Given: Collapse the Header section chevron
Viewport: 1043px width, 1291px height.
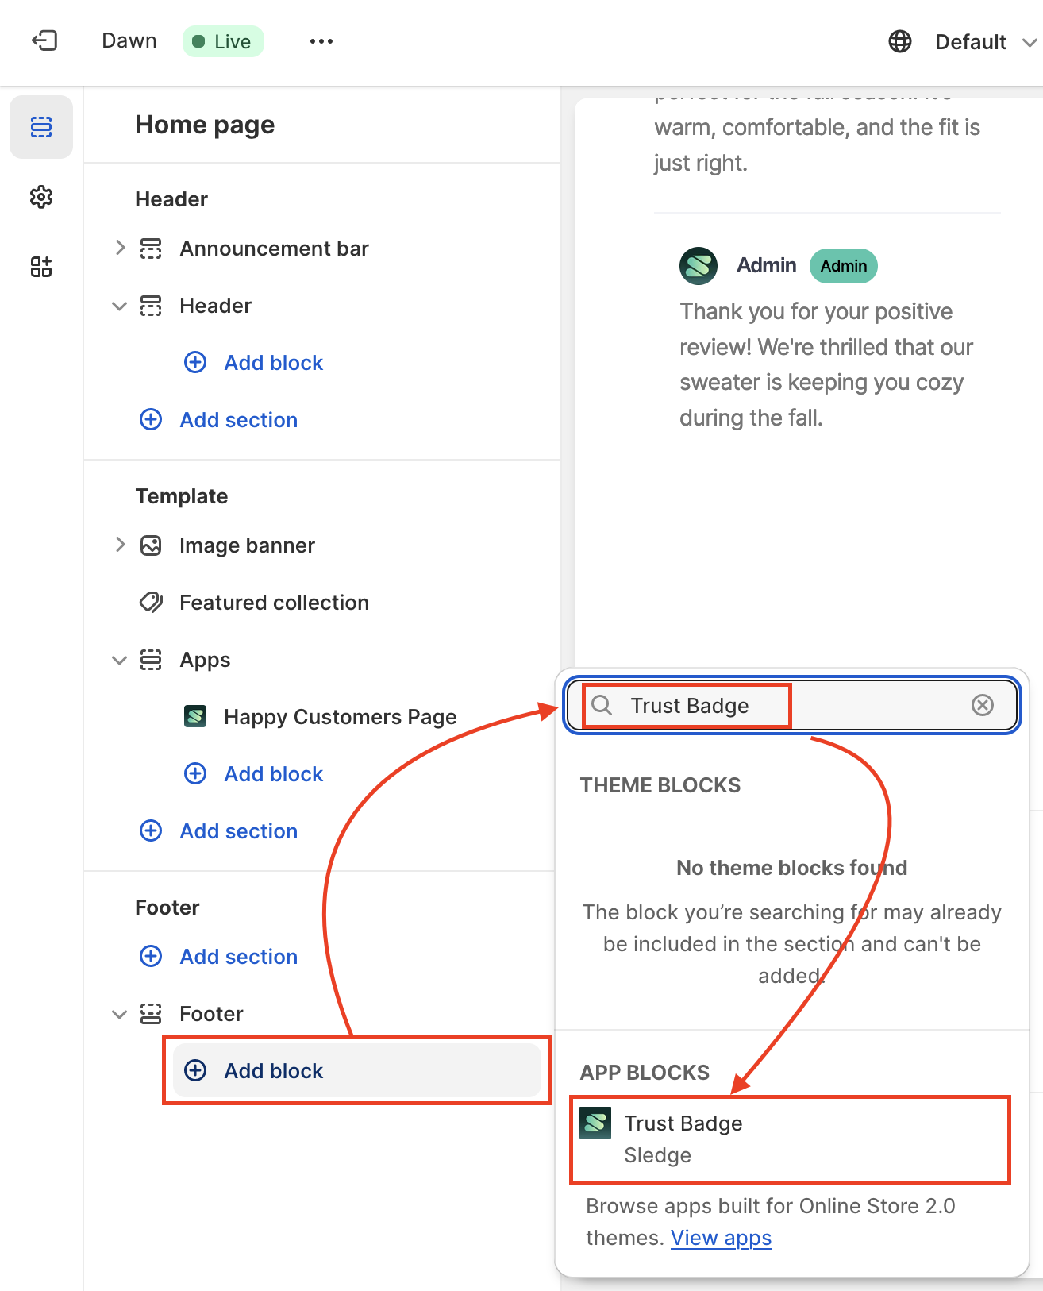Looking at the screenshot, I should (x=120, y=306).
